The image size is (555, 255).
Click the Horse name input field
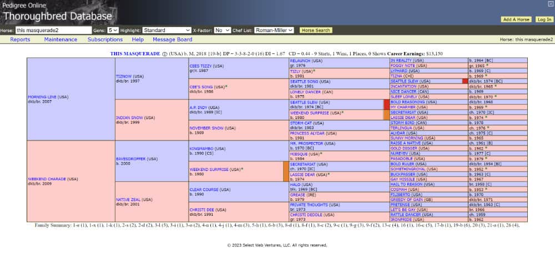click(53, 30)
